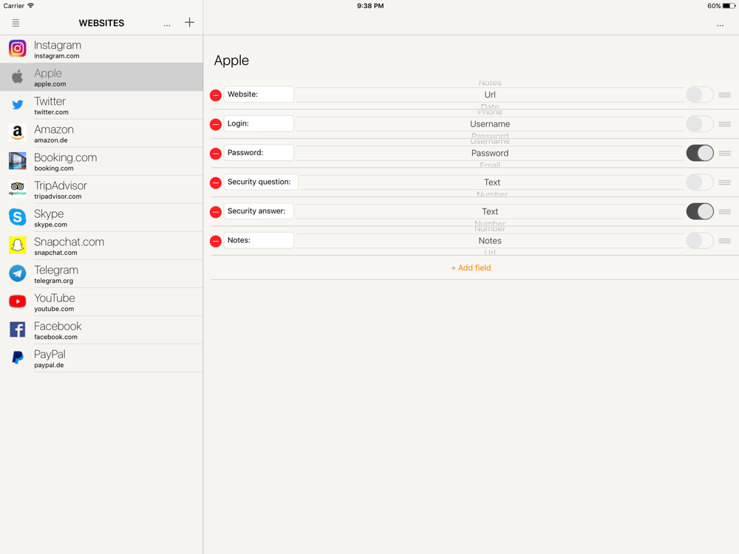The width and height of the screenshot is (739, 554).
Task: Select the YouTube play icon
Action: pyautogui.click(x=18, y=301)
